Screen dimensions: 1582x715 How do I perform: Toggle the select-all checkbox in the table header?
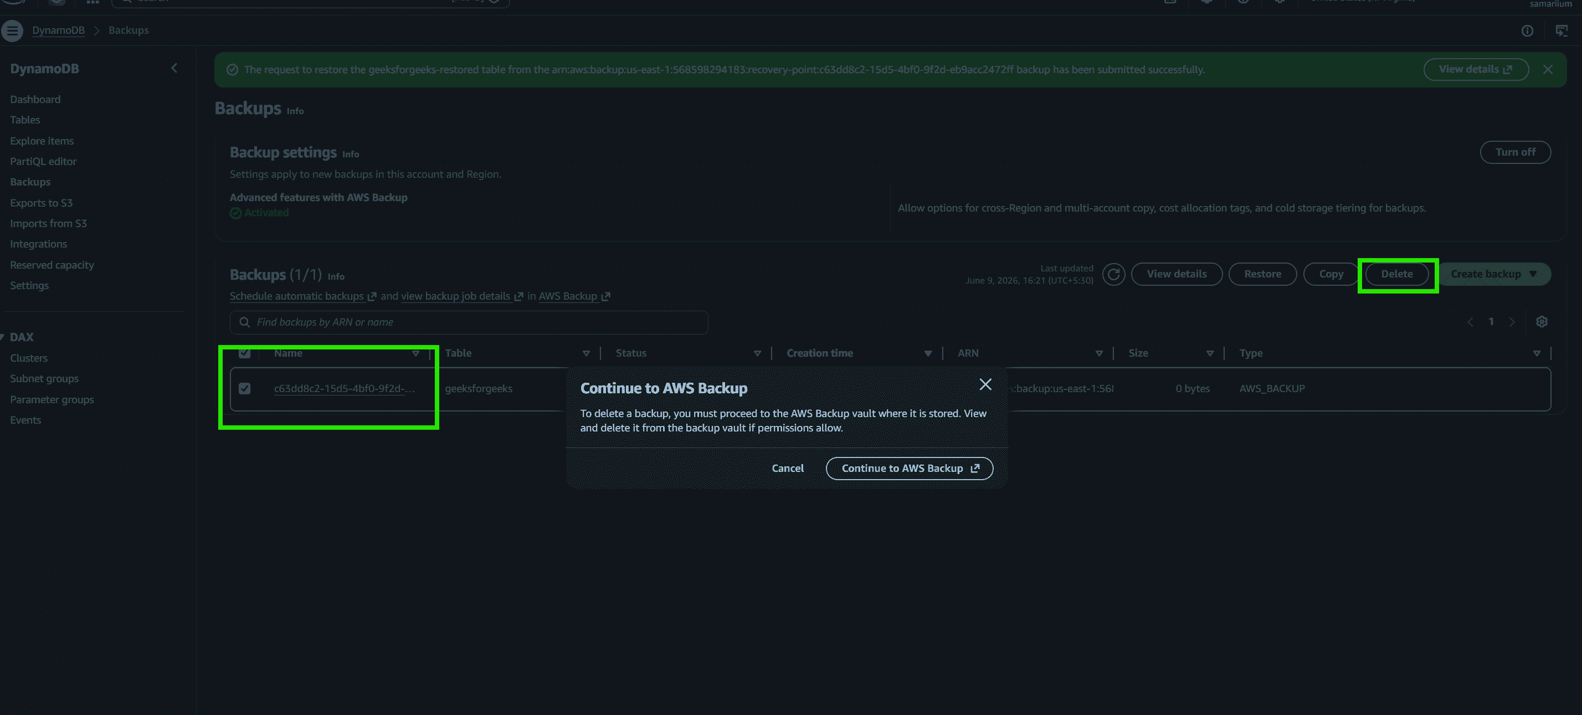244,353
